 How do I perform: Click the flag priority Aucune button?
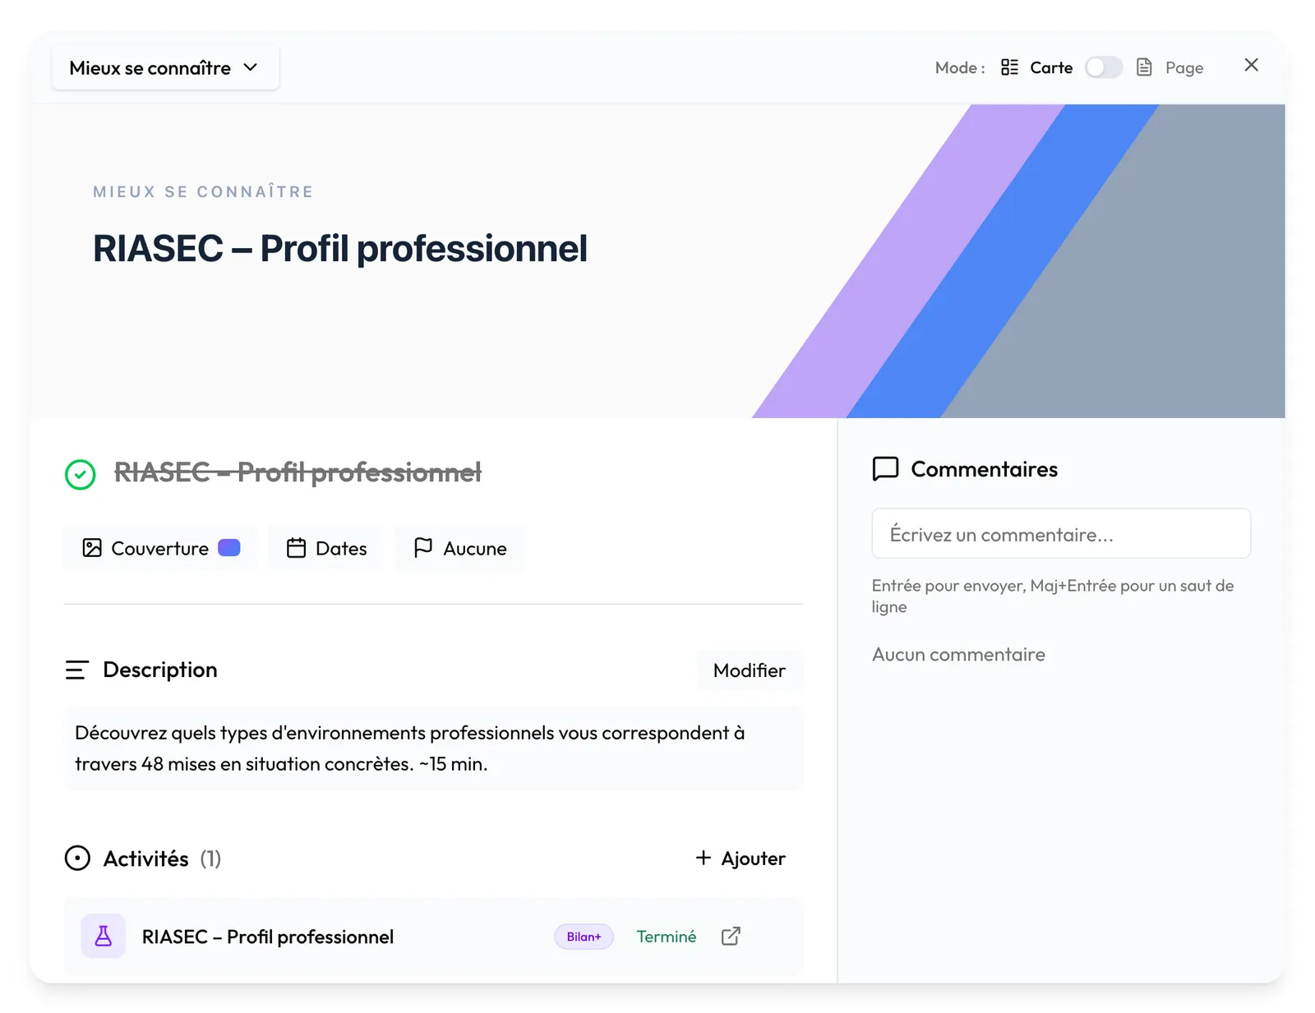point(459,548)
